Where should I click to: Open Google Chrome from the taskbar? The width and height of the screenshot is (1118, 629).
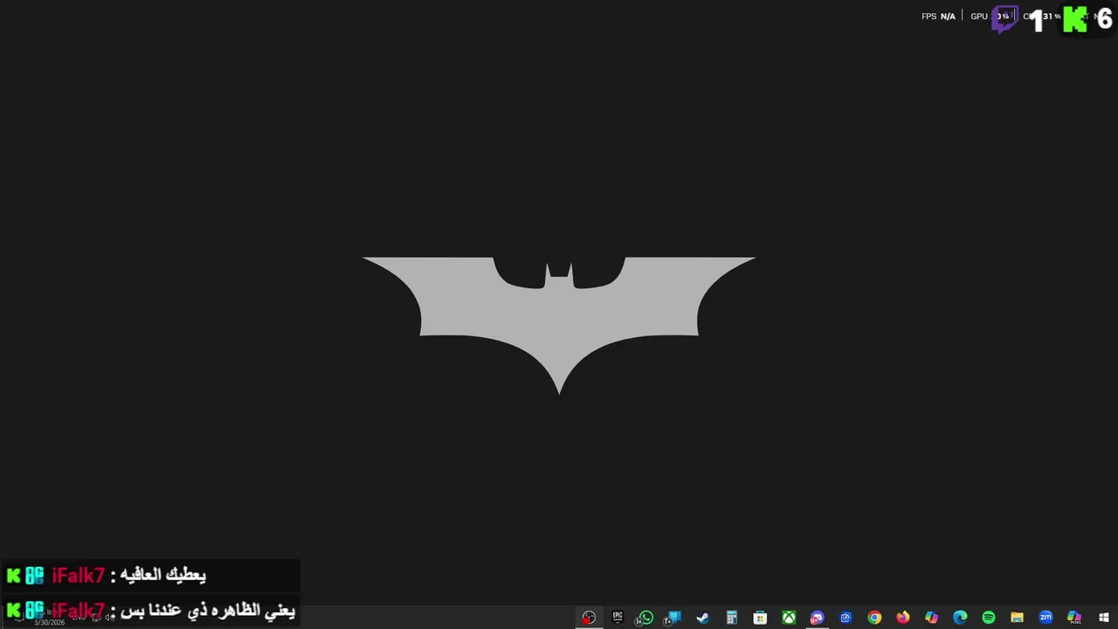[x=874, y=618]
